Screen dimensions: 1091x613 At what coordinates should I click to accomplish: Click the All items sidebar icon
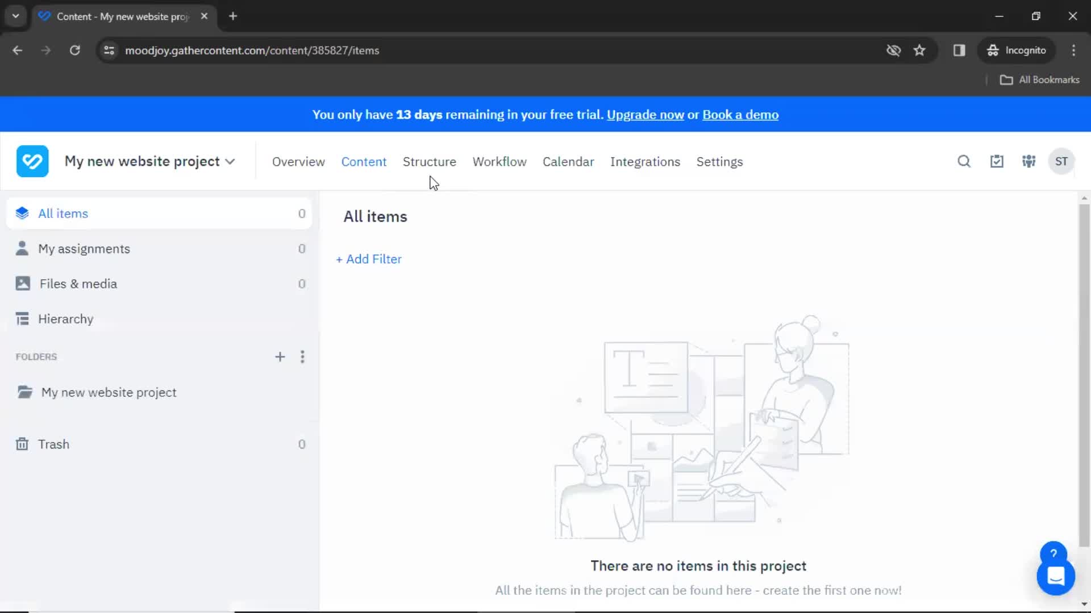(x=22, y=213)
